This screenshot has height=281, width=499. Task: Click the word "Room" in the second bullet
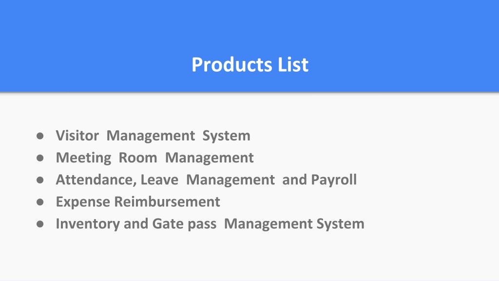[138, 158]
